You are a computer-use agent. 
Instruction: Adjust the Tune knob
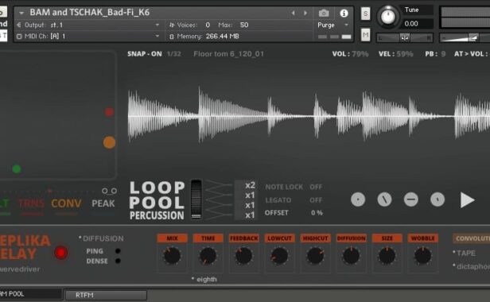pos(388,17)
